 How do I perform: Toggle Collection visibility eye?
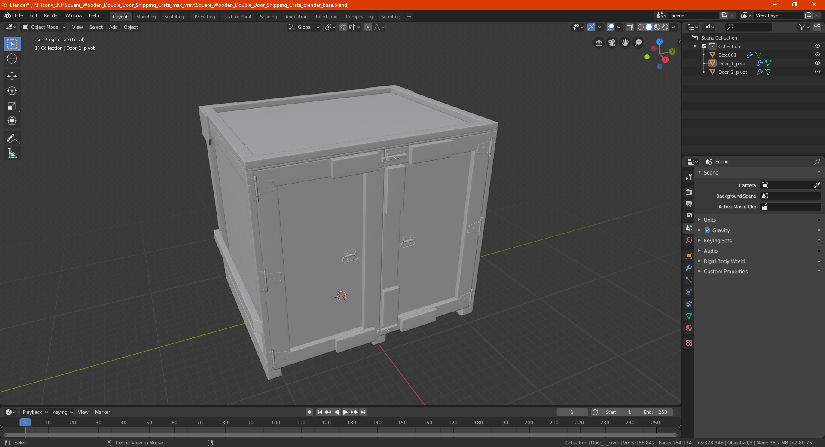pos(817,46)
